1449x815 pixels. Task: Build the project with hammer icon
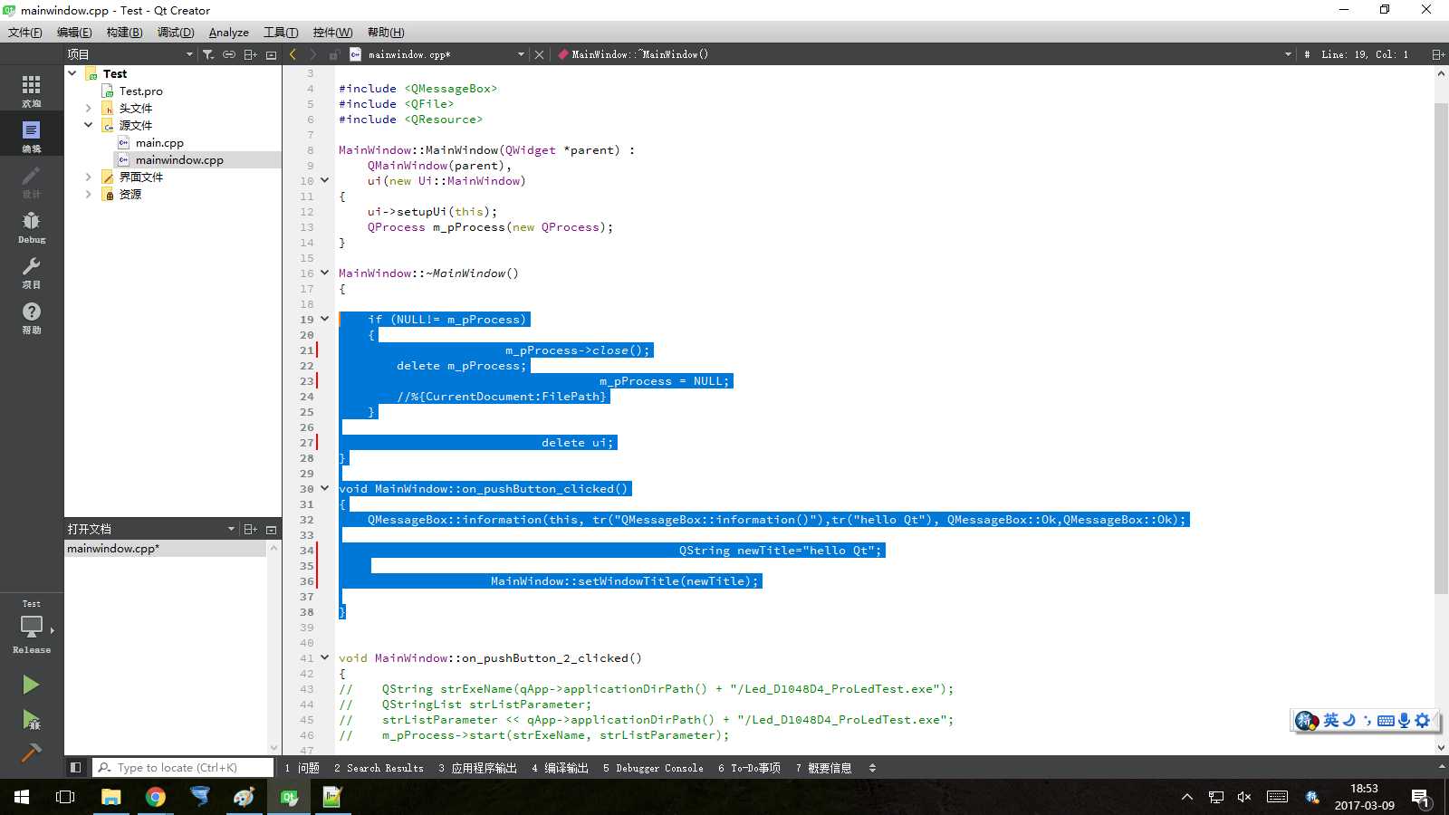[x=31, y=753]
